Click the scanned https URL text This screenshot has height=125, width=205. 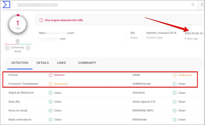point(56,33)
